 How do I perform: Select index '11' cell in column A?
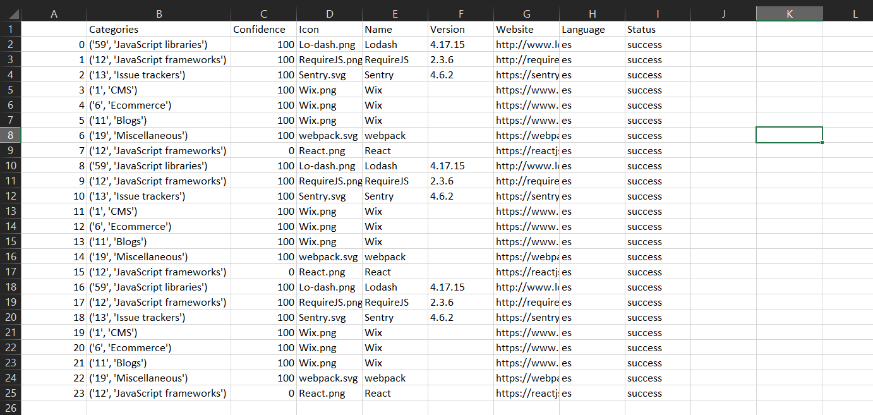tap(54, 211)
